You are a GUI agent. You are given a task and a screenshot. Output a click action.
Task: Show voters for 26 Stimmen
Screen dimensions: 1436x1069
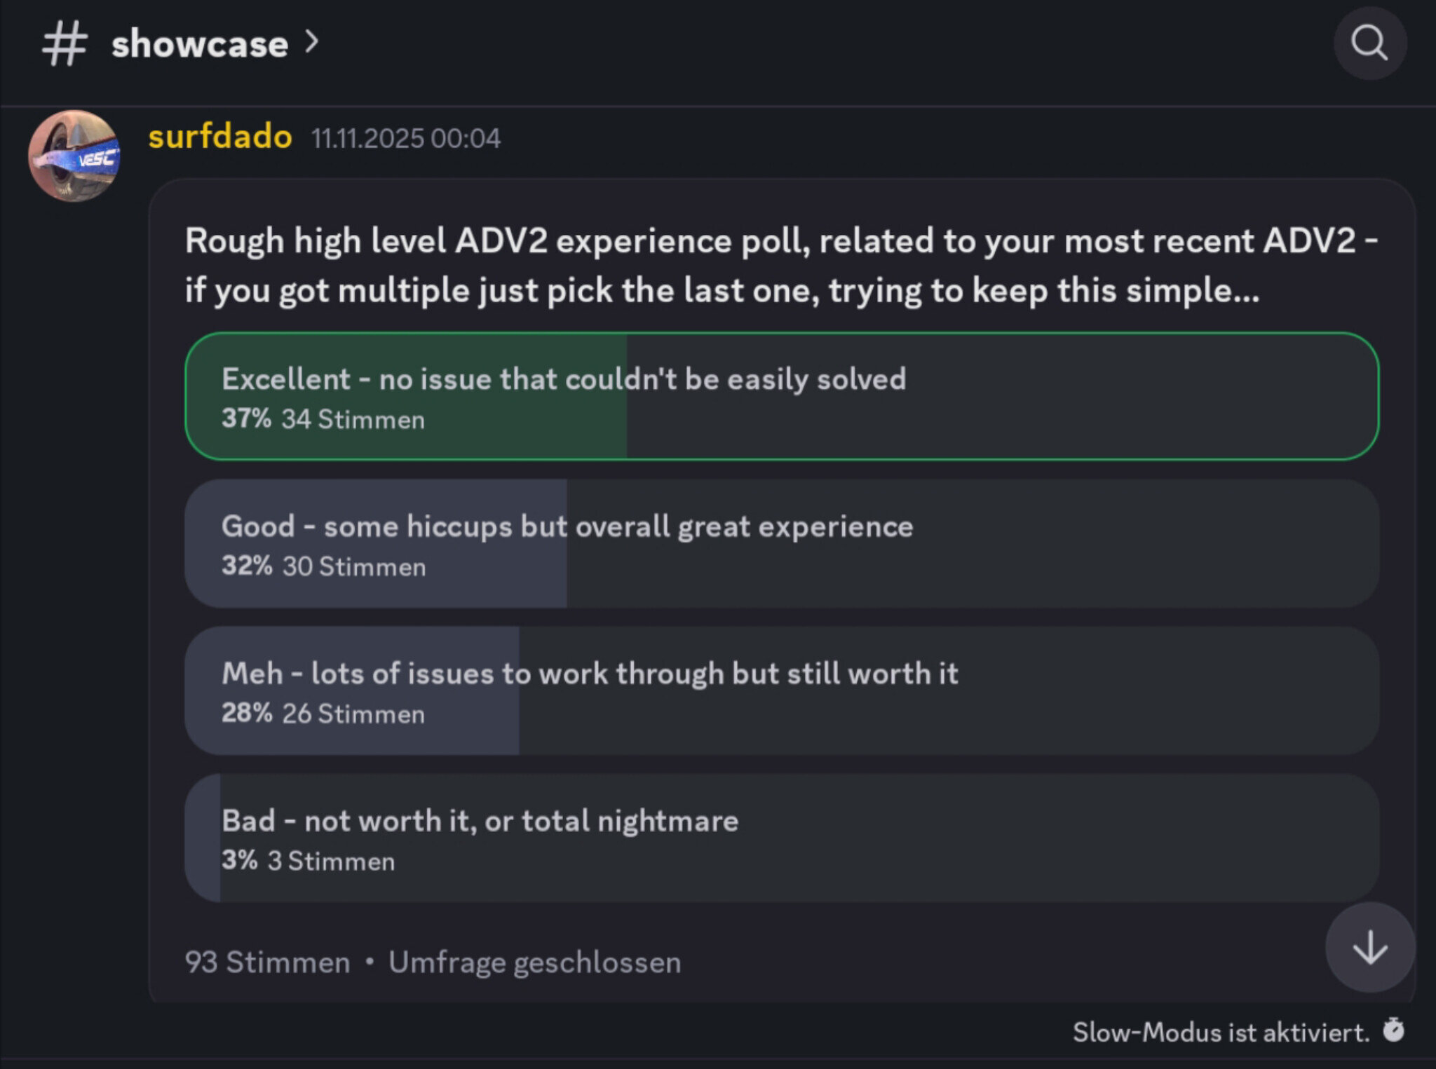click(353, 714)
